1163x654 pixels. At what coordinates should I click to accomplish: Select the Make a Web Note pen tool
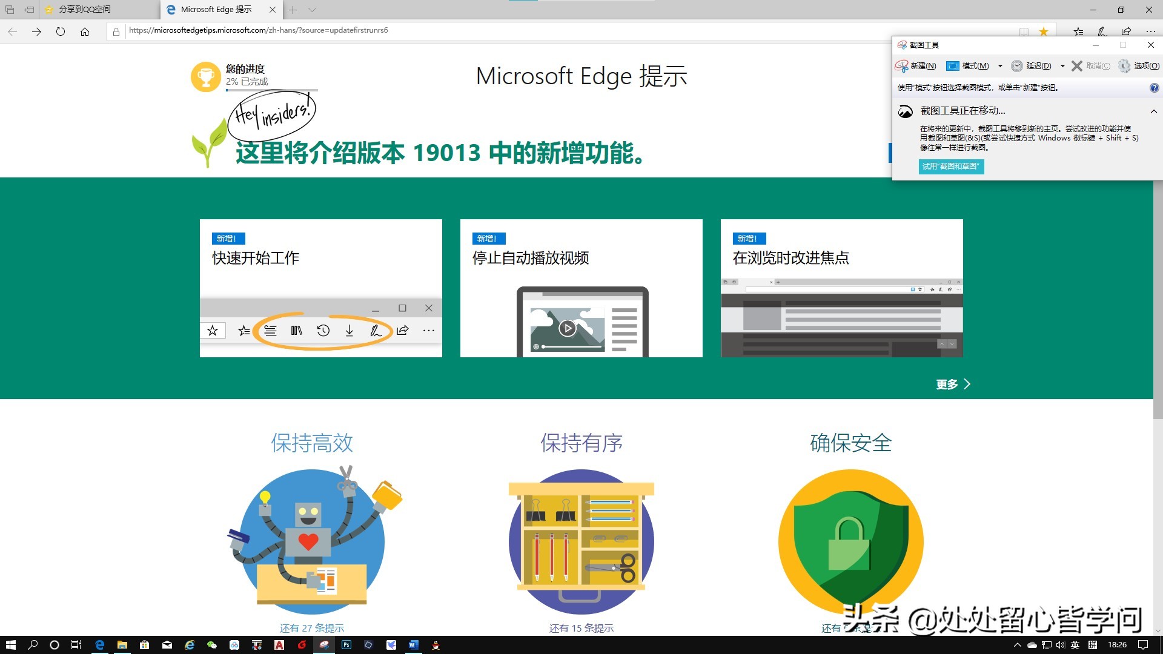tap(1101, 31)
